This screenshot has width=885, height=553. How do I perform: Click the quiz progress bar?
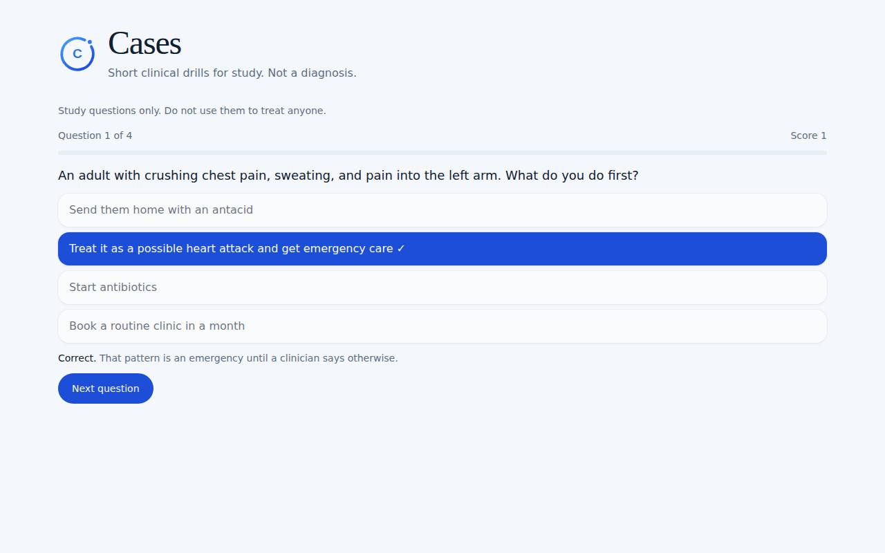[x=442, y=153]
